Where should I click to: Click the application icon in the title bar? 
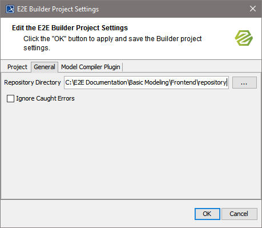(10, 9)
